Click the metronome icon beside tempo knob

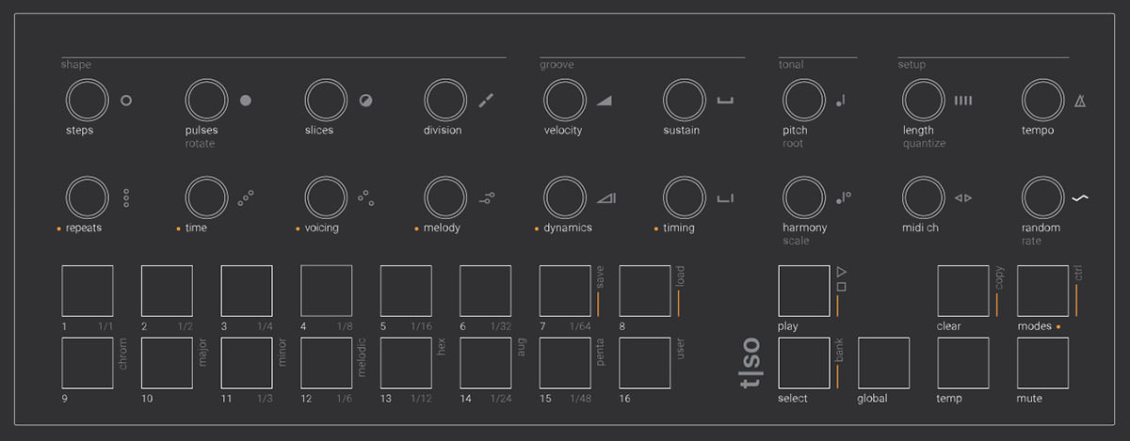click(x=1080, y=100)
